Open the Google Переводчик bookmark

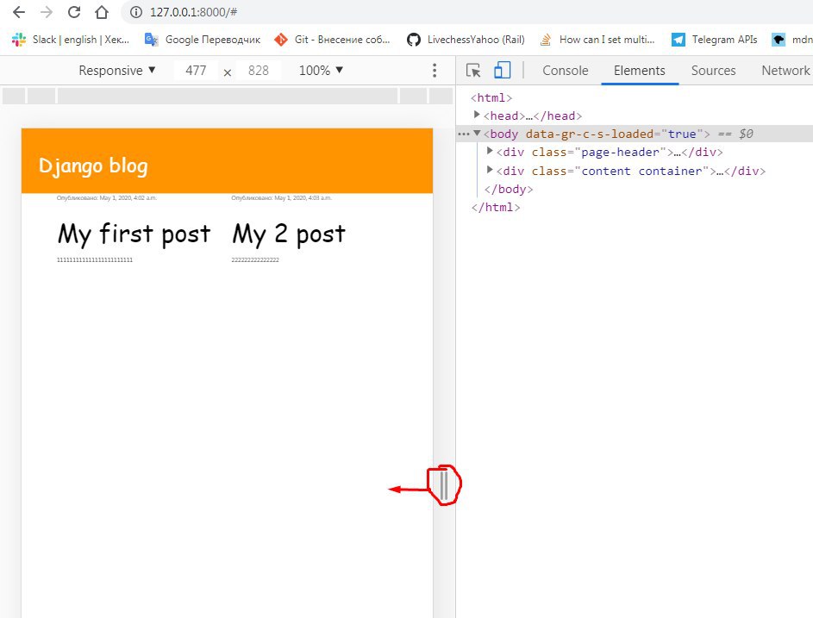pos(203,40)
